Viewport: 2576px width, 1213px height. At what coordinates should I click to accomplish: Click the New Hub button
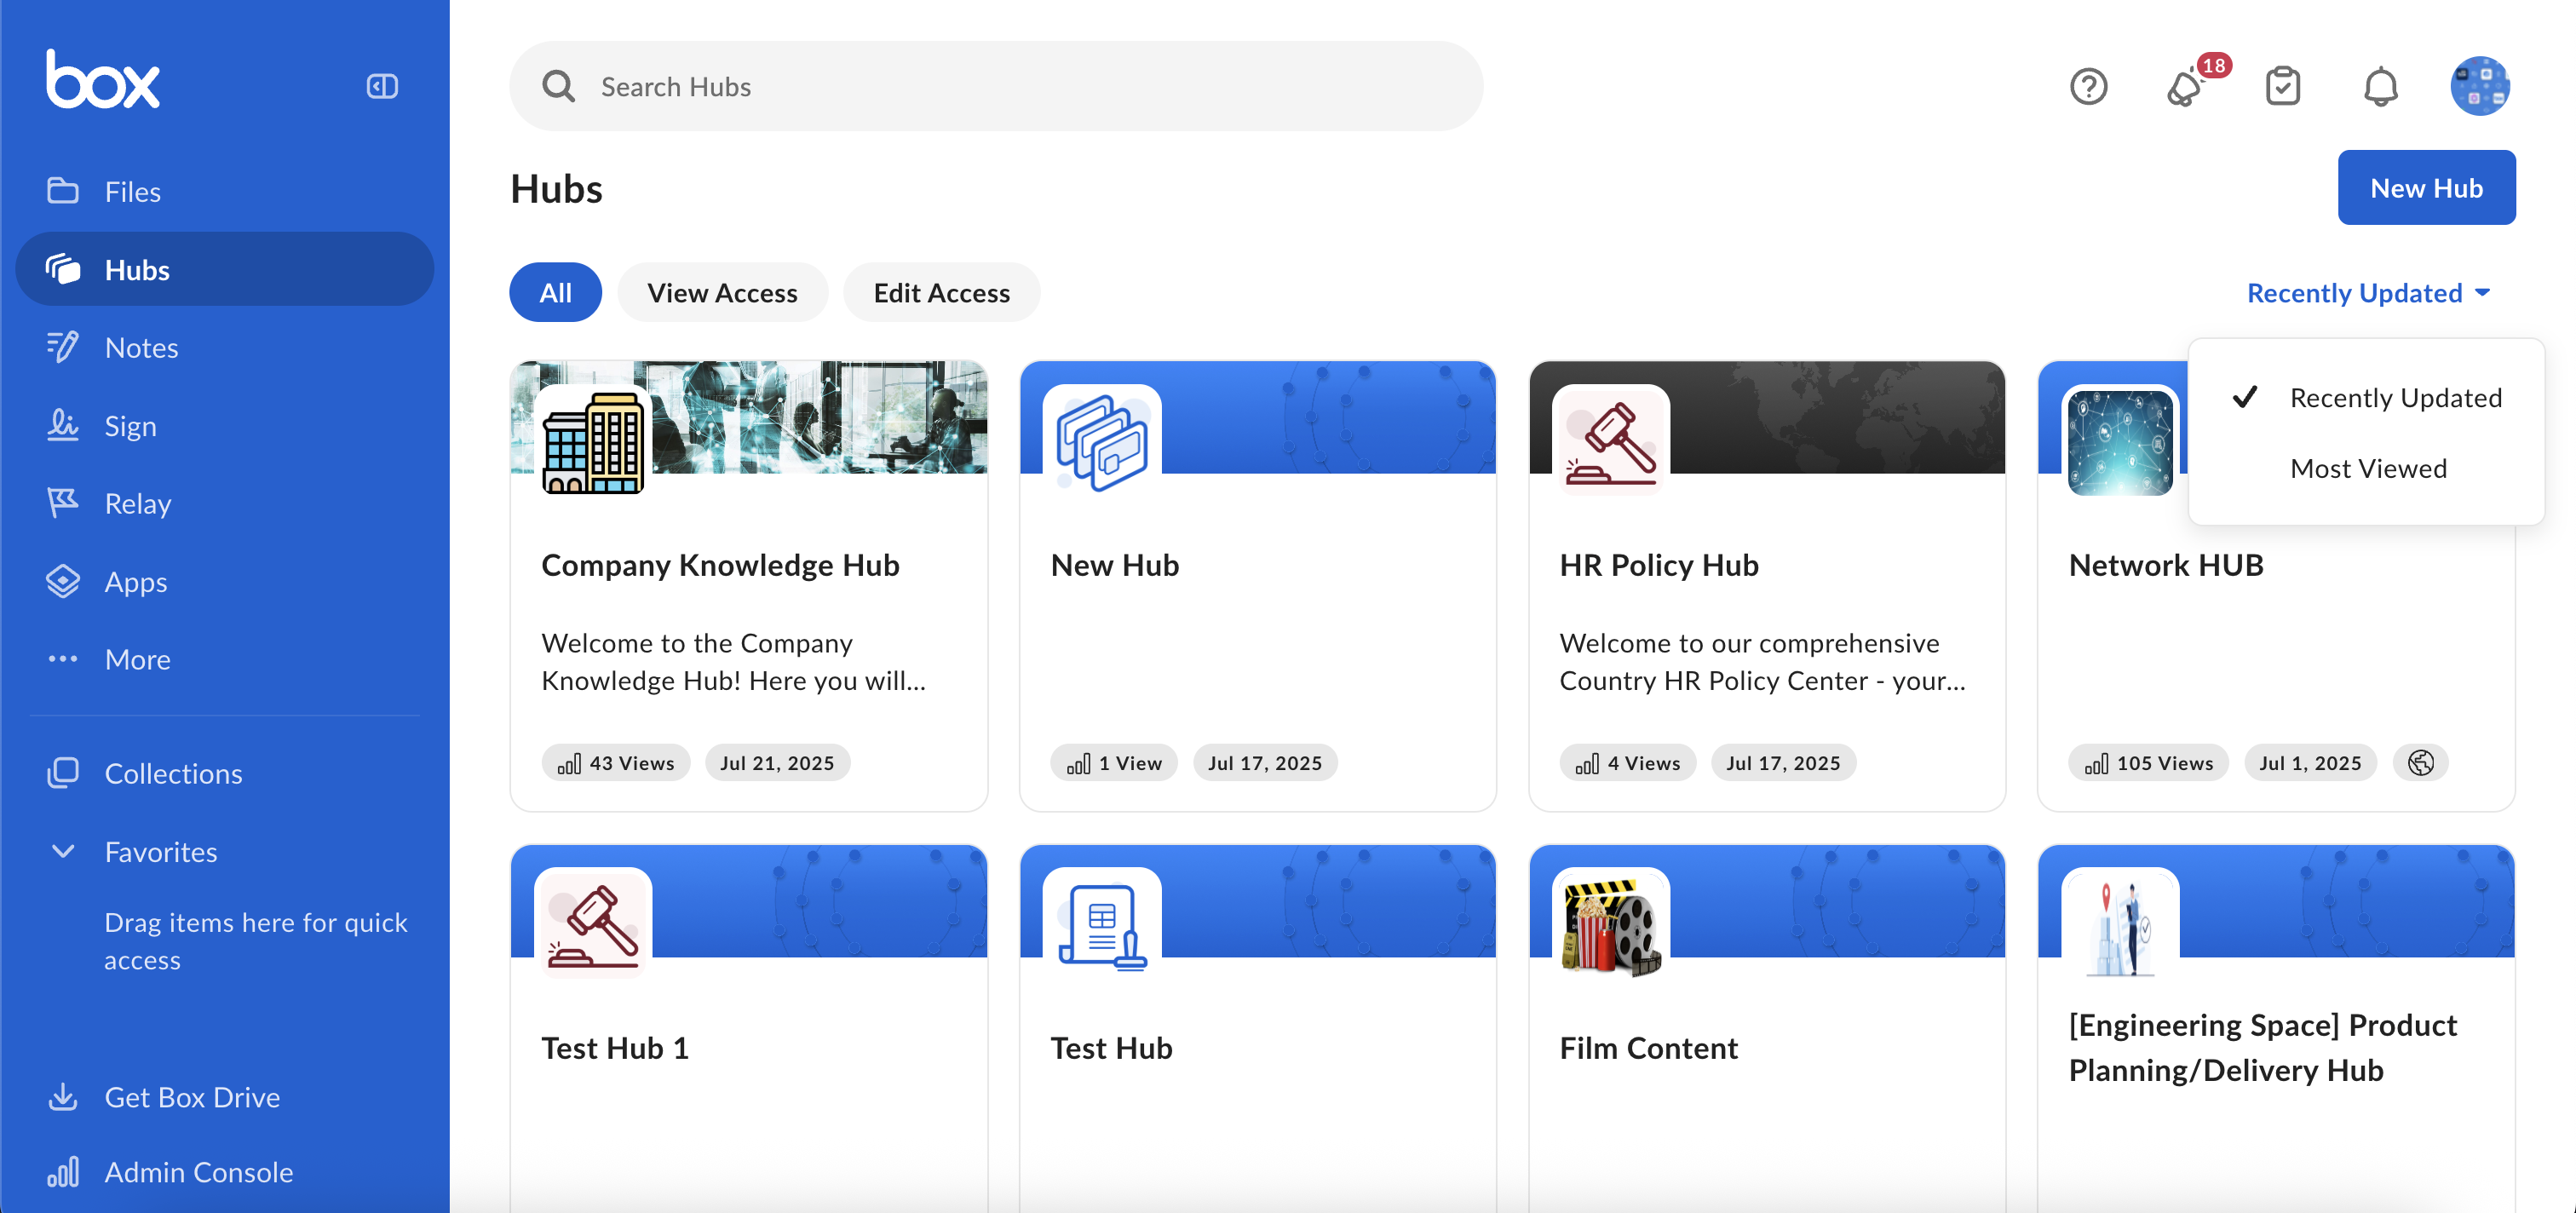tap(2426, 188)
